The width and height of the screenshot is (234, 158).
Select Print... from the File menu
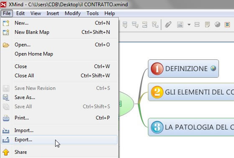pyautogui.click(x=59, y=118)
